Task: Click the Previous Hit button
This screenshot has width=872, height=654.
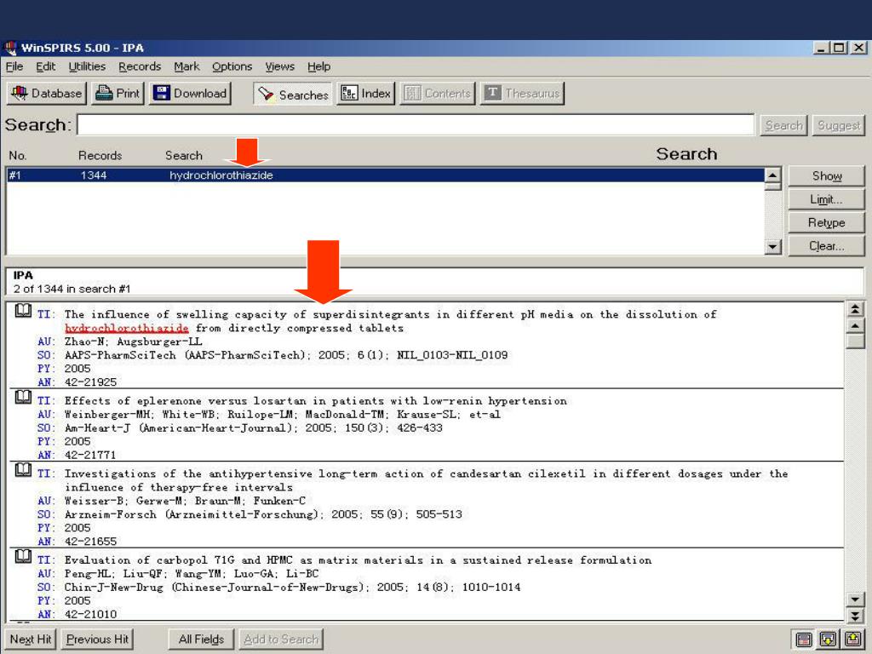Action: 97,640
